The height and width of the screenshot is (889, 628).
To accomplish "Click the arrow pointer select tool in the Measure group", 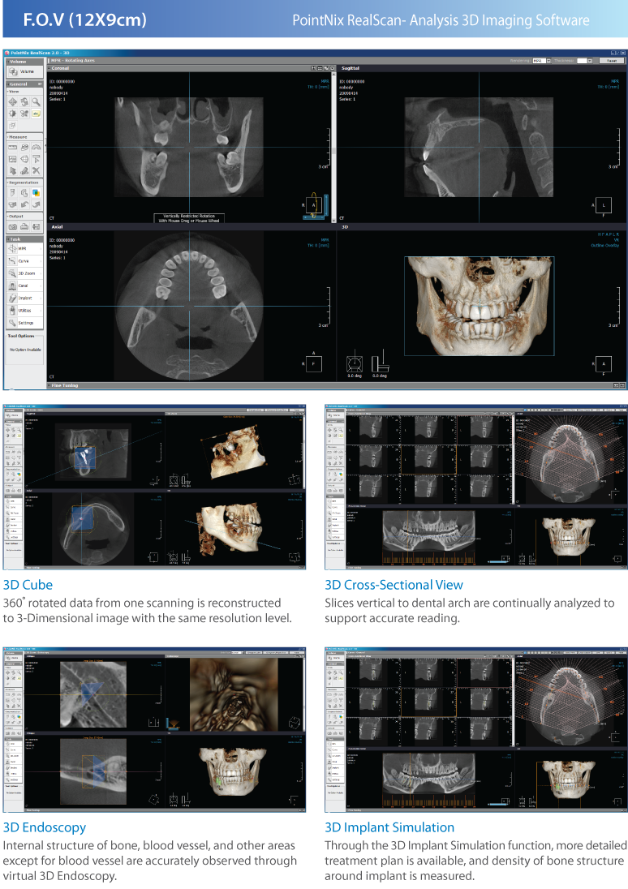I will pyautogui.click(x=12, y=170).
